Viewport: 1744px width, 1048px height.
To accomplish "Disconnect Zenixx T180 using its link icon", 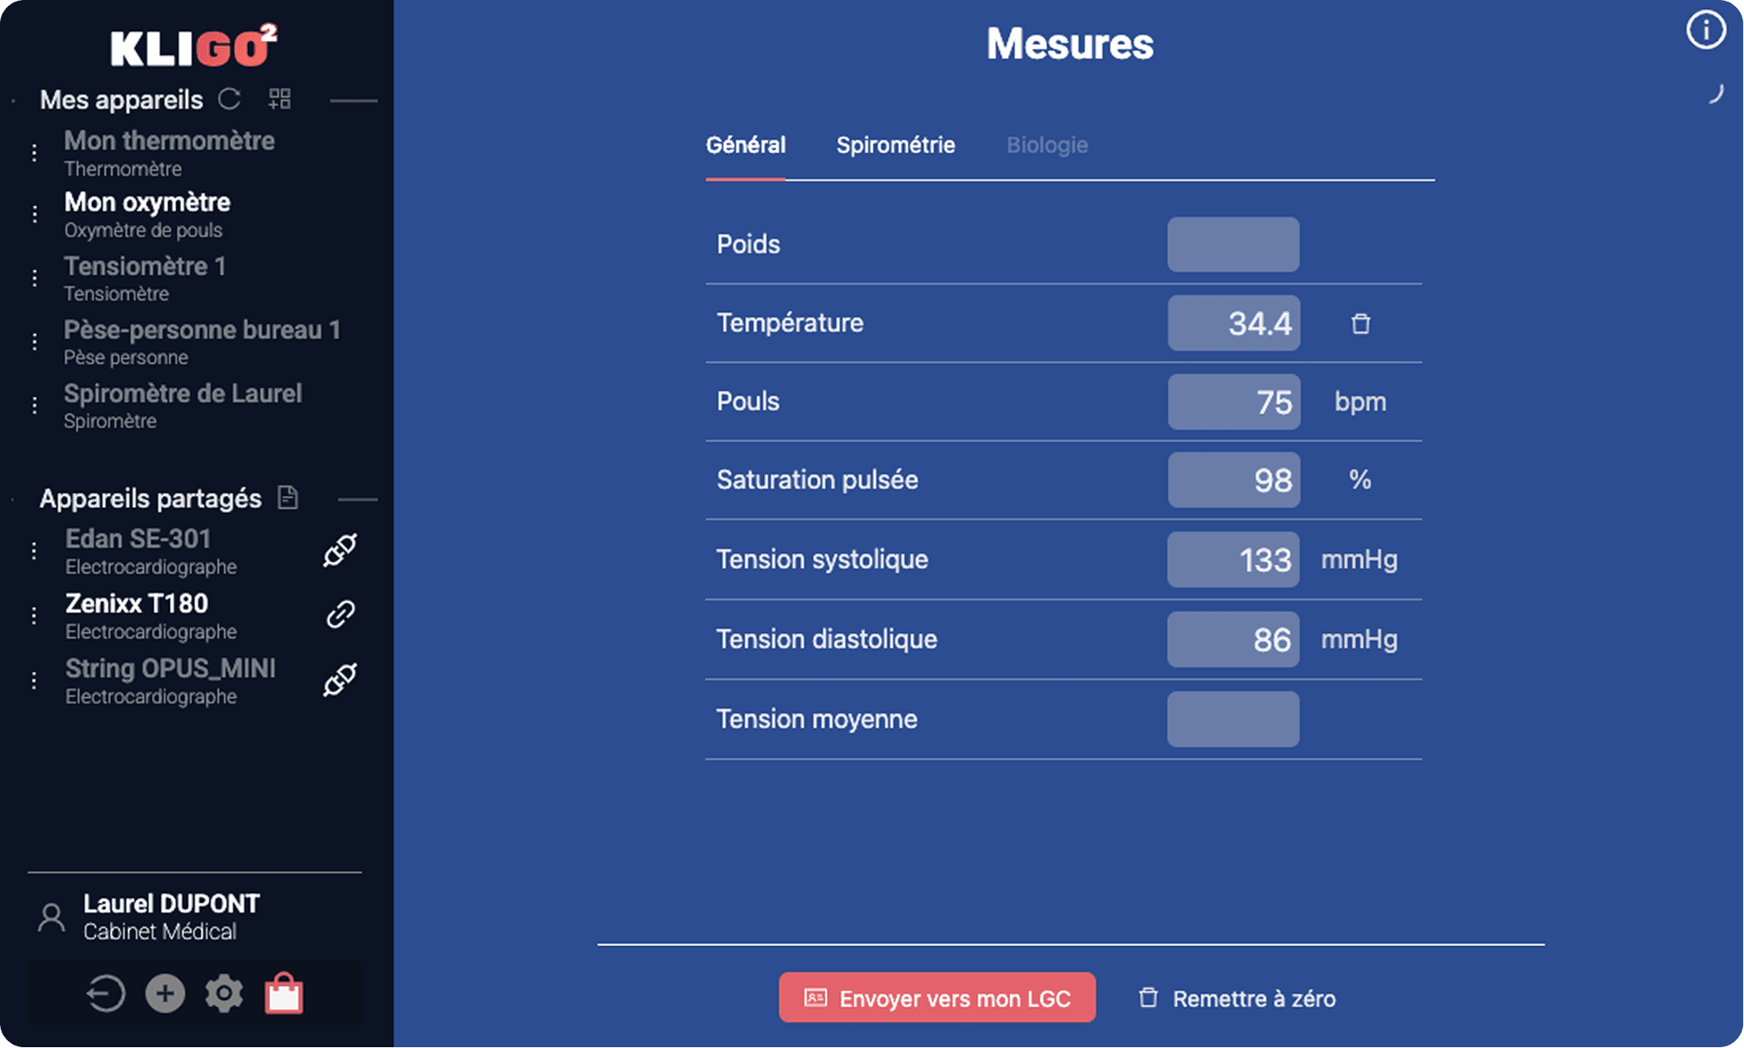I will (341, 612).
